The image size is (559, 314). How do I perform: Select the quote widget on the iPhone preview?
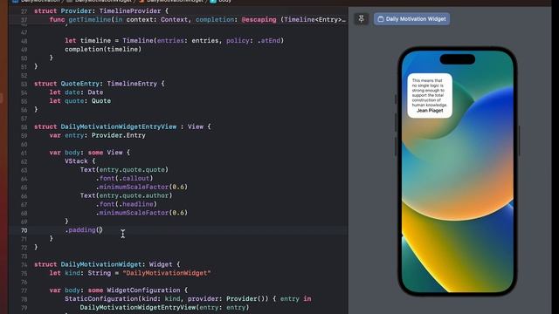(430, 95)
